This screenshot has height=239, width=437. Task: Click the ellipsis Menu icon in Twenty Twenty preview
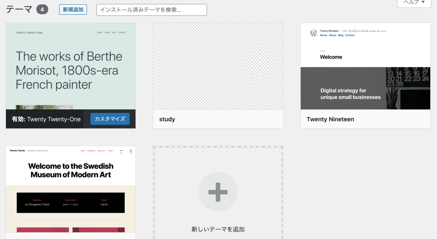[121, 150]
